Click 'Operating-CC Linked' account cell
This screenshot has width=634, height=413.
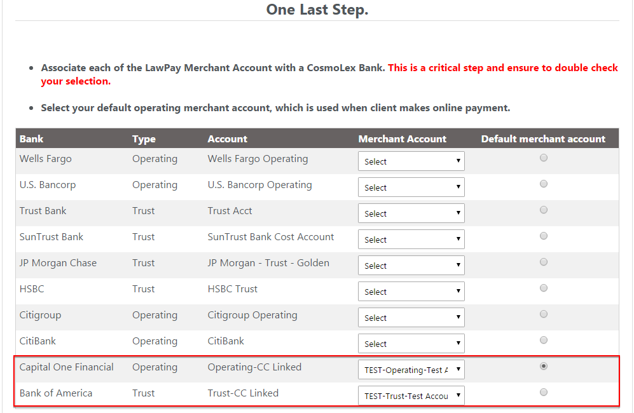click(x=254, y=367)
